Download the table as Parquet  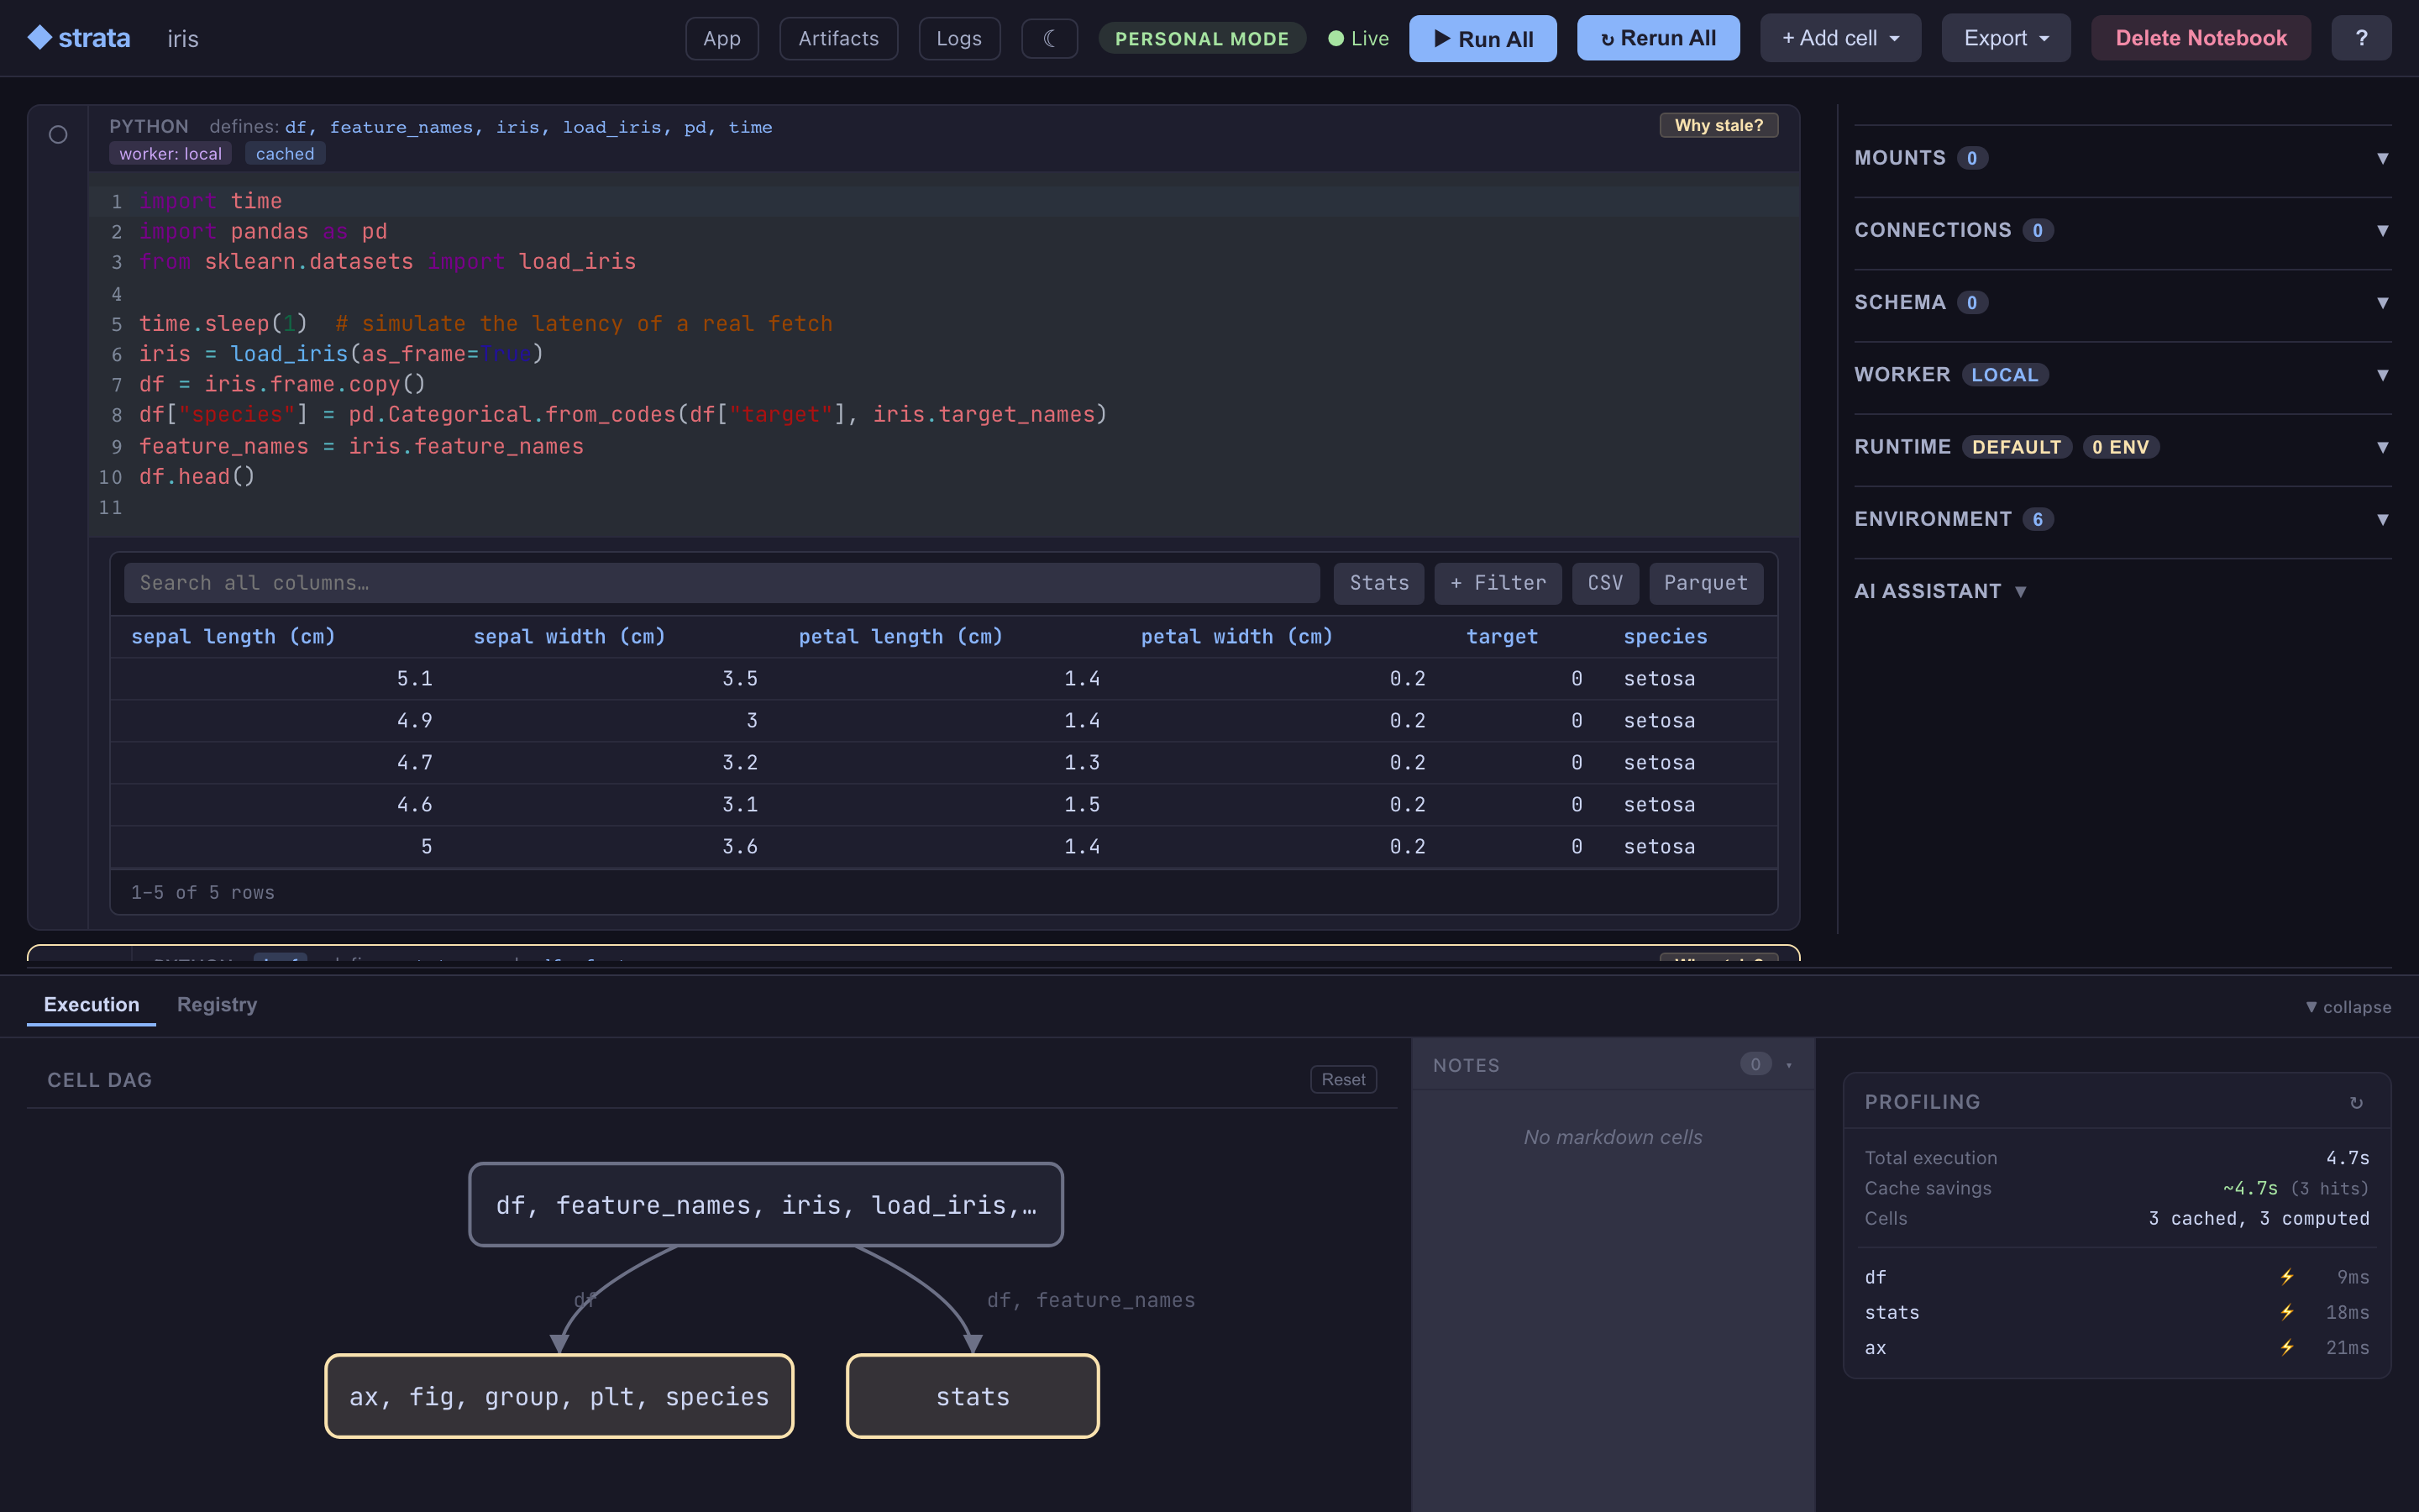point(1705,583)
